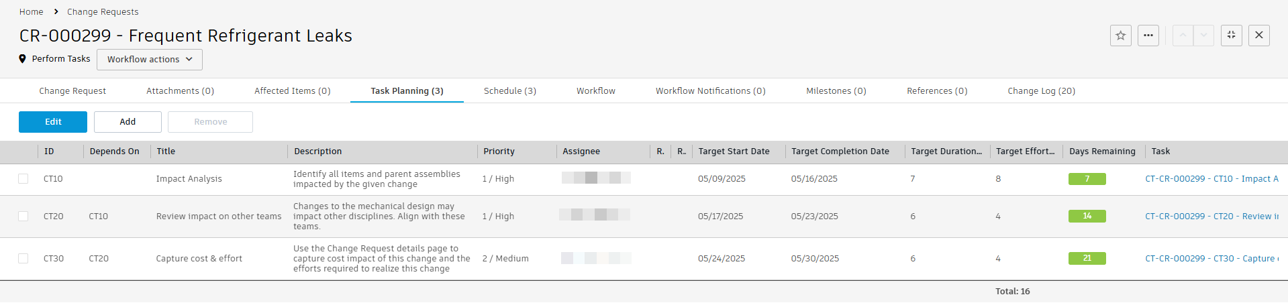Click the green 14 days remaining badge

coord(1087,217)
